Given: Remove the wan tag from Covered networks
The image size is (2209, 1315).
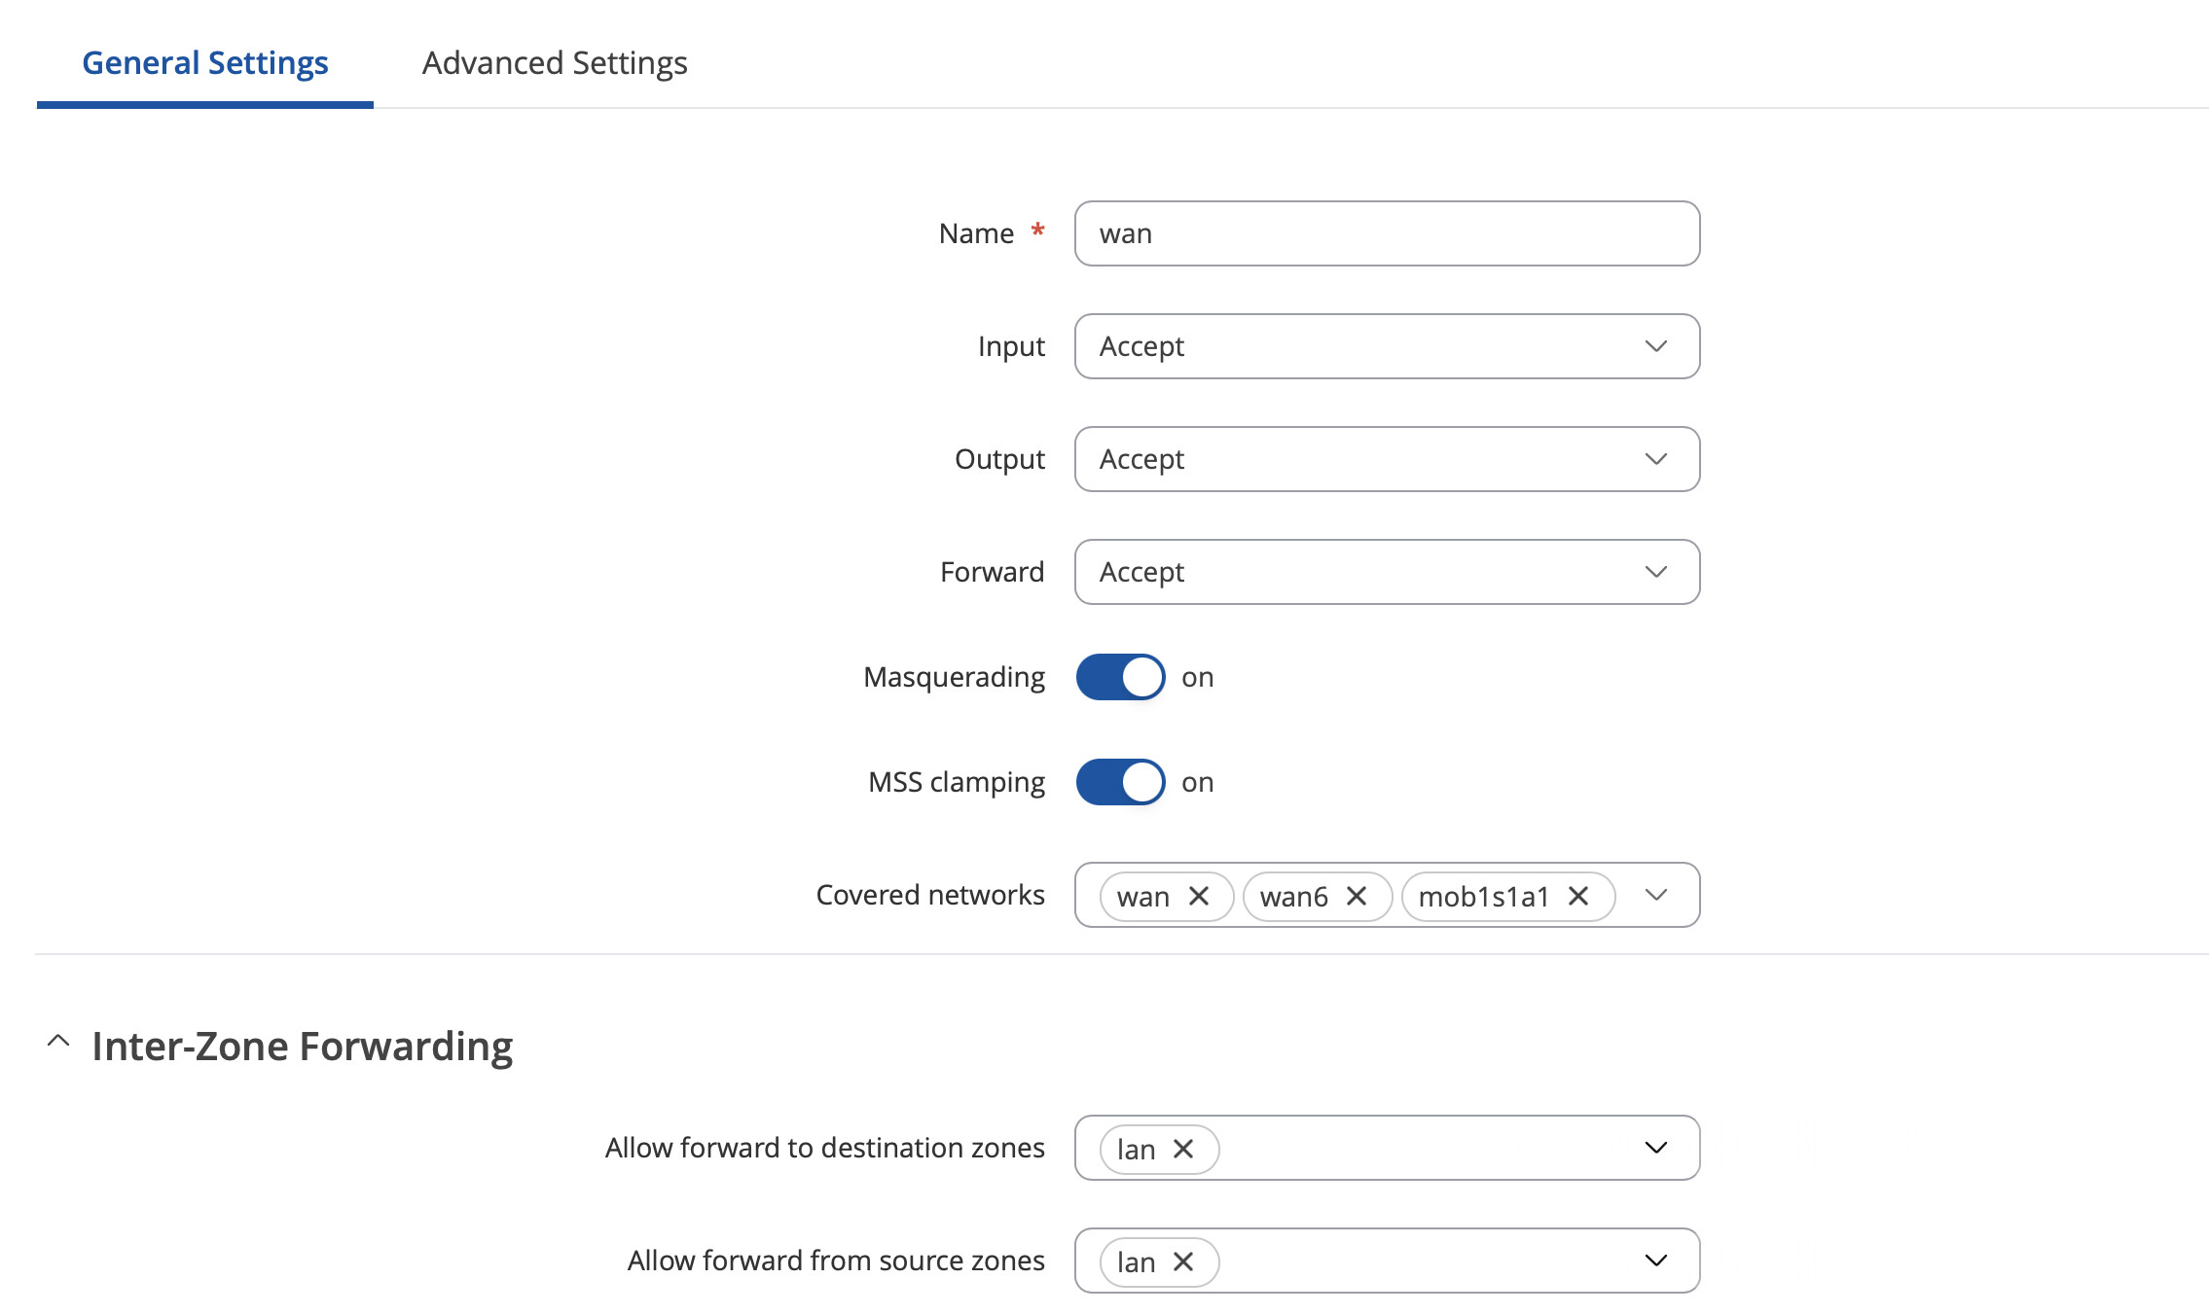Looking at the screenshot, I should click(1199, 896).
